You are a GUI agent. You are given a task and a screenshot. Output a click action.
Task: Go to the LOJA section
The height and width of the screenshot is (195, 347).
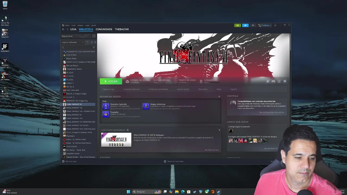click(x=73, y=29)
